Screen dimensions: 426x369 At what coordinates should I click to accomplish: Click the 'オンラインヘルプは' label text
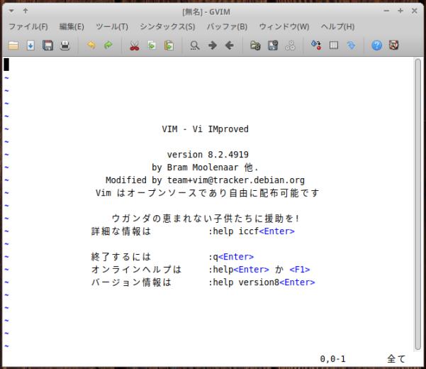point(136,270)
